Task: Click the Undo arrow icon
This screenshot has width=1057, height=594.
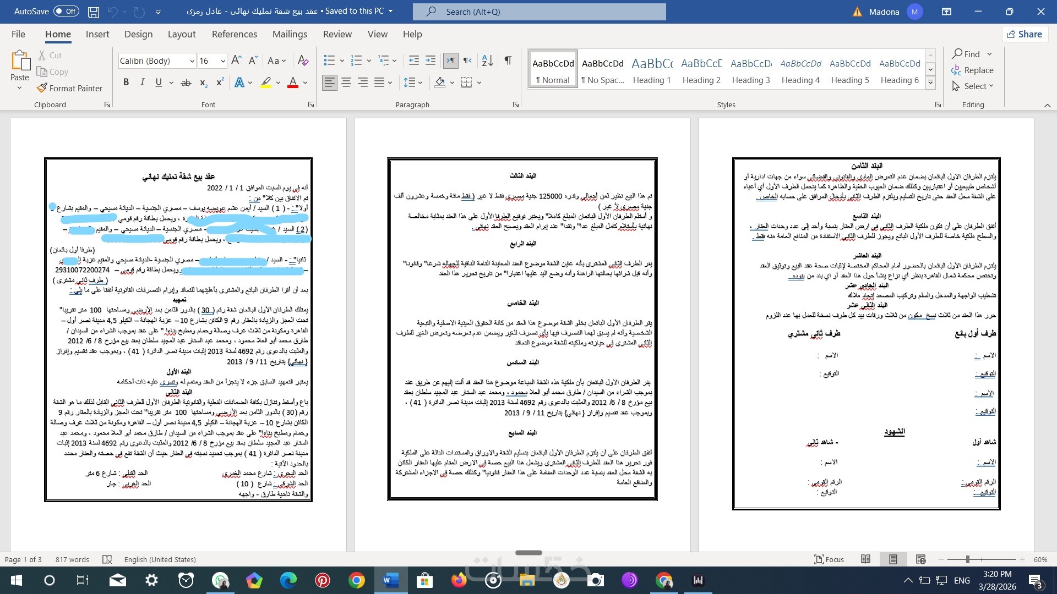Action: (x=113, y=12)
